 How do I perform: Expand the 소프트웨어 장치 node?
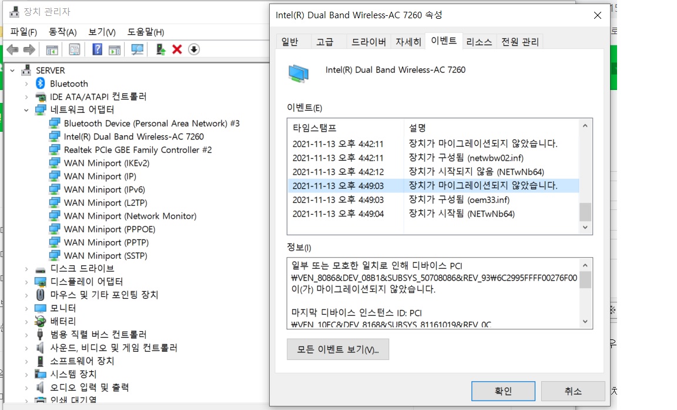coord(26,361)
